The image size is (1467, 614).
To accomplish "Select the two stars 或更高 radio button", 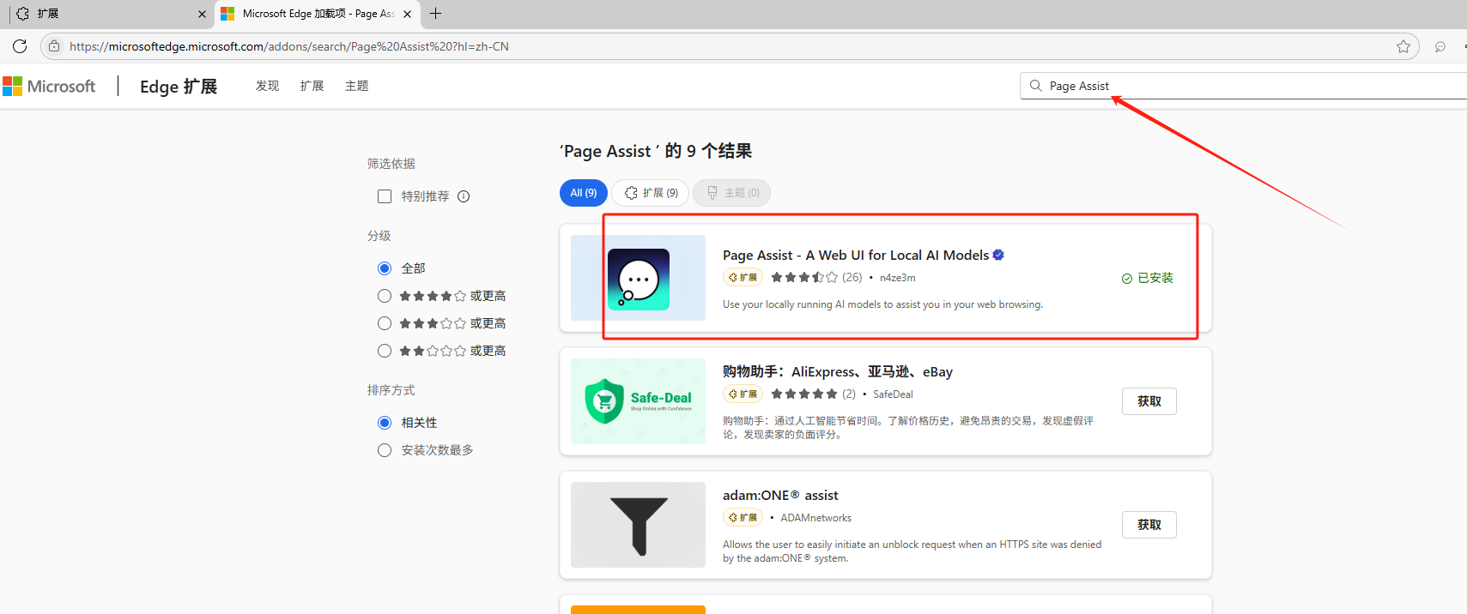I will pos(385,351).
